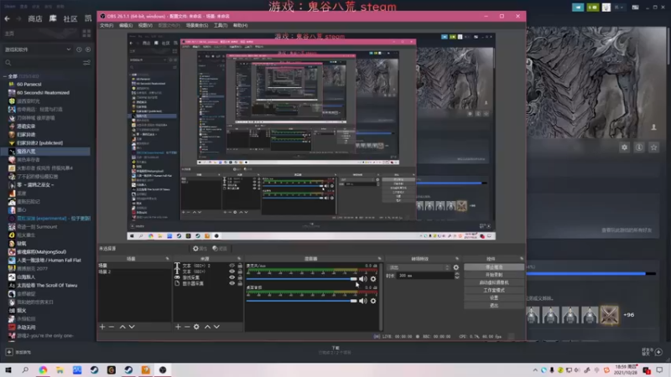Go back in Steam with arrow icon
Screen dimensions: 671x377
(8, 18)
